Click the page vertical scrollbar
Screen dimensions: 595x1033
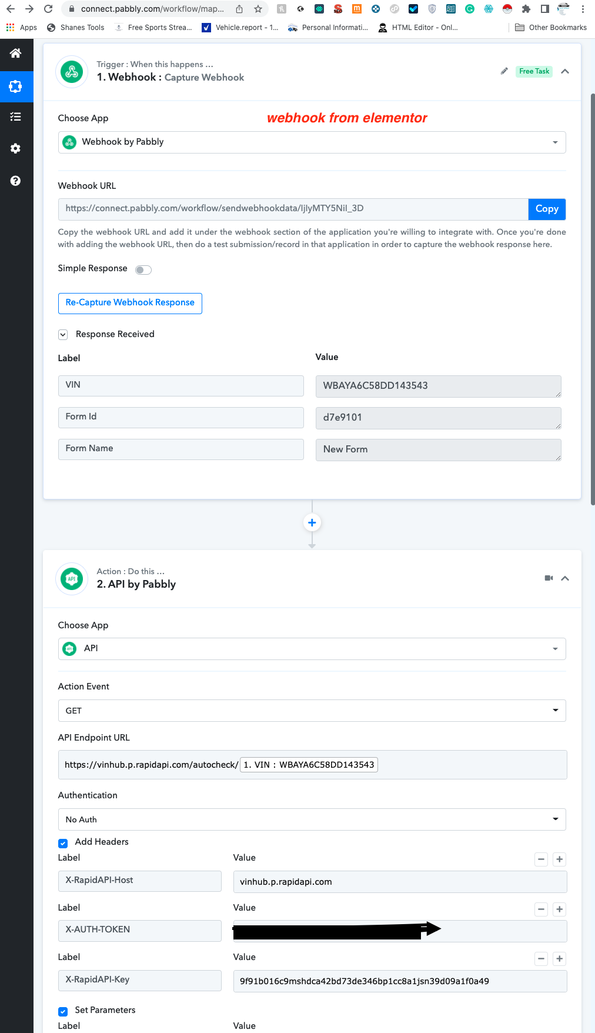593,299
